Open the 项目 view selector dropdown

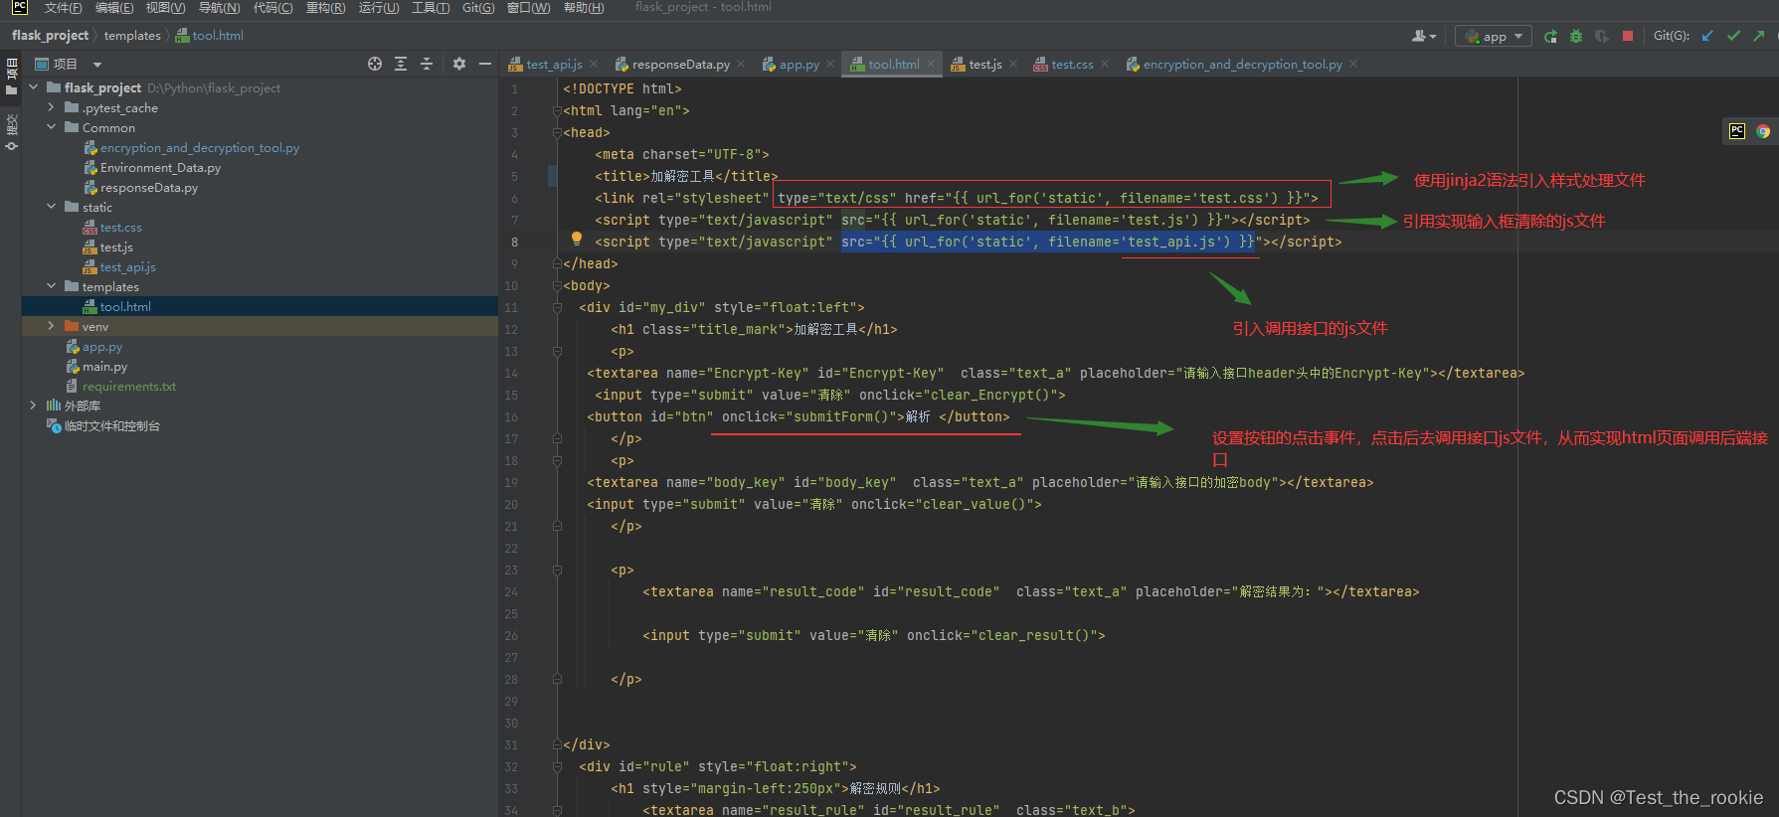point(97,64)
